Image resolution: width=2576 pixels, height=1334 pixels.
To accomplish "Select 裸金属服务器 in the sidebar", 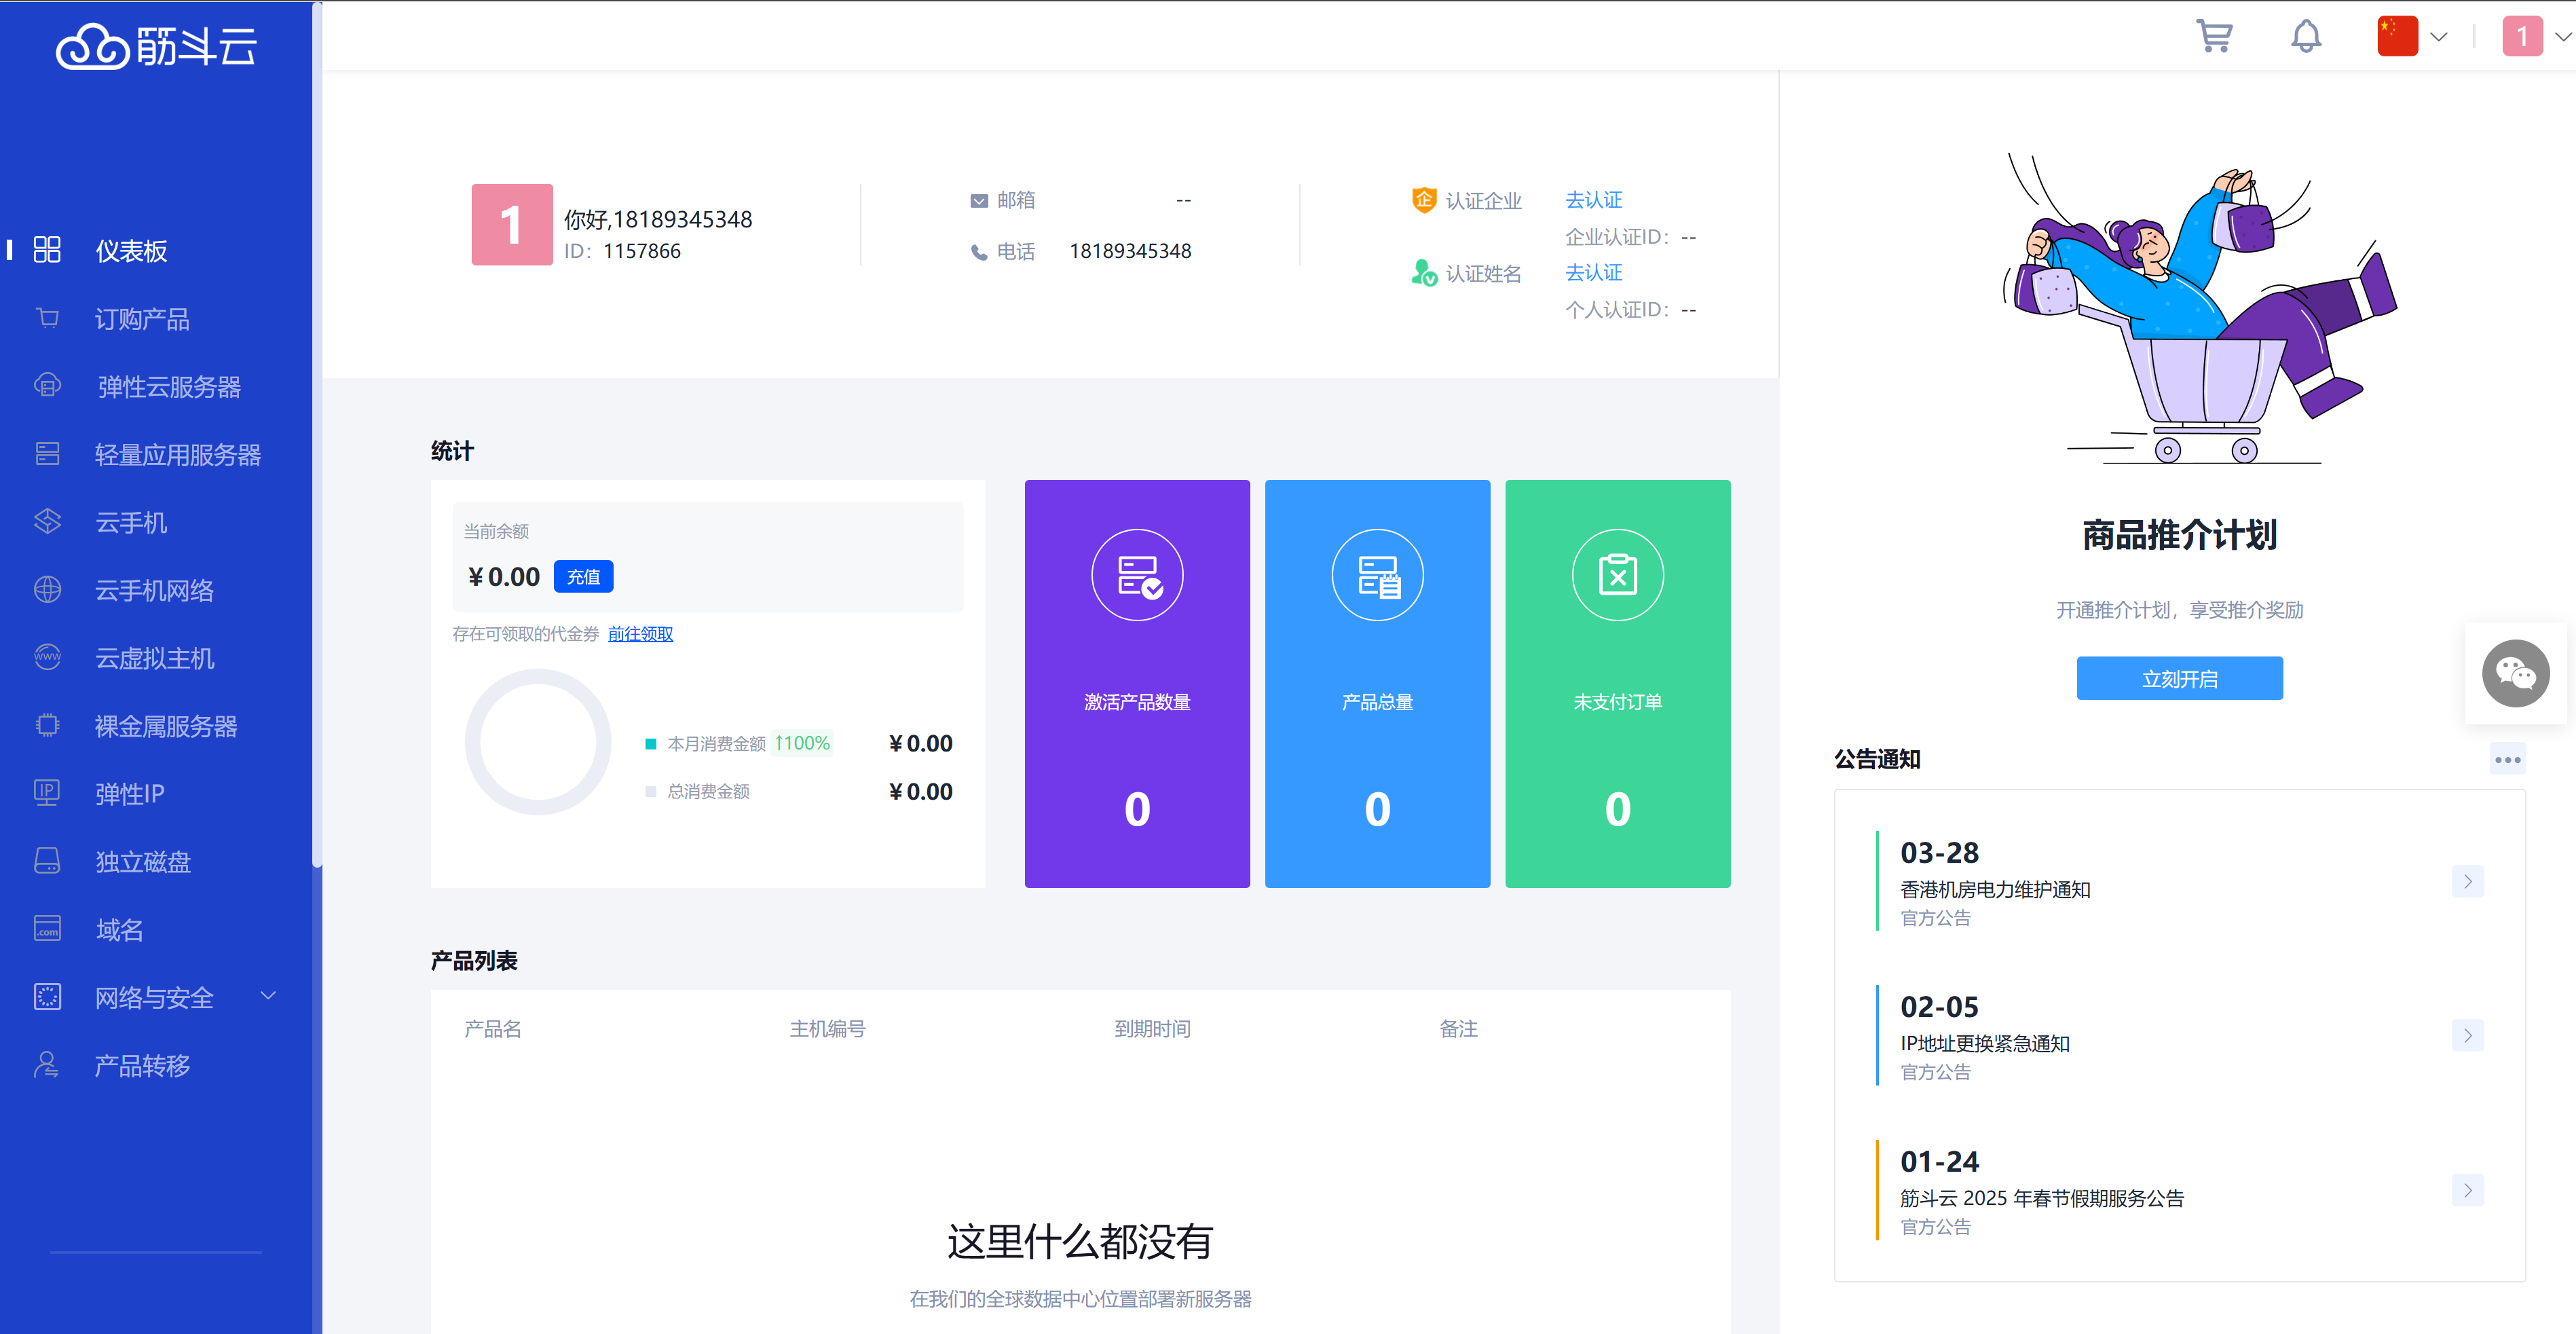I will click(x=165, y=726).
